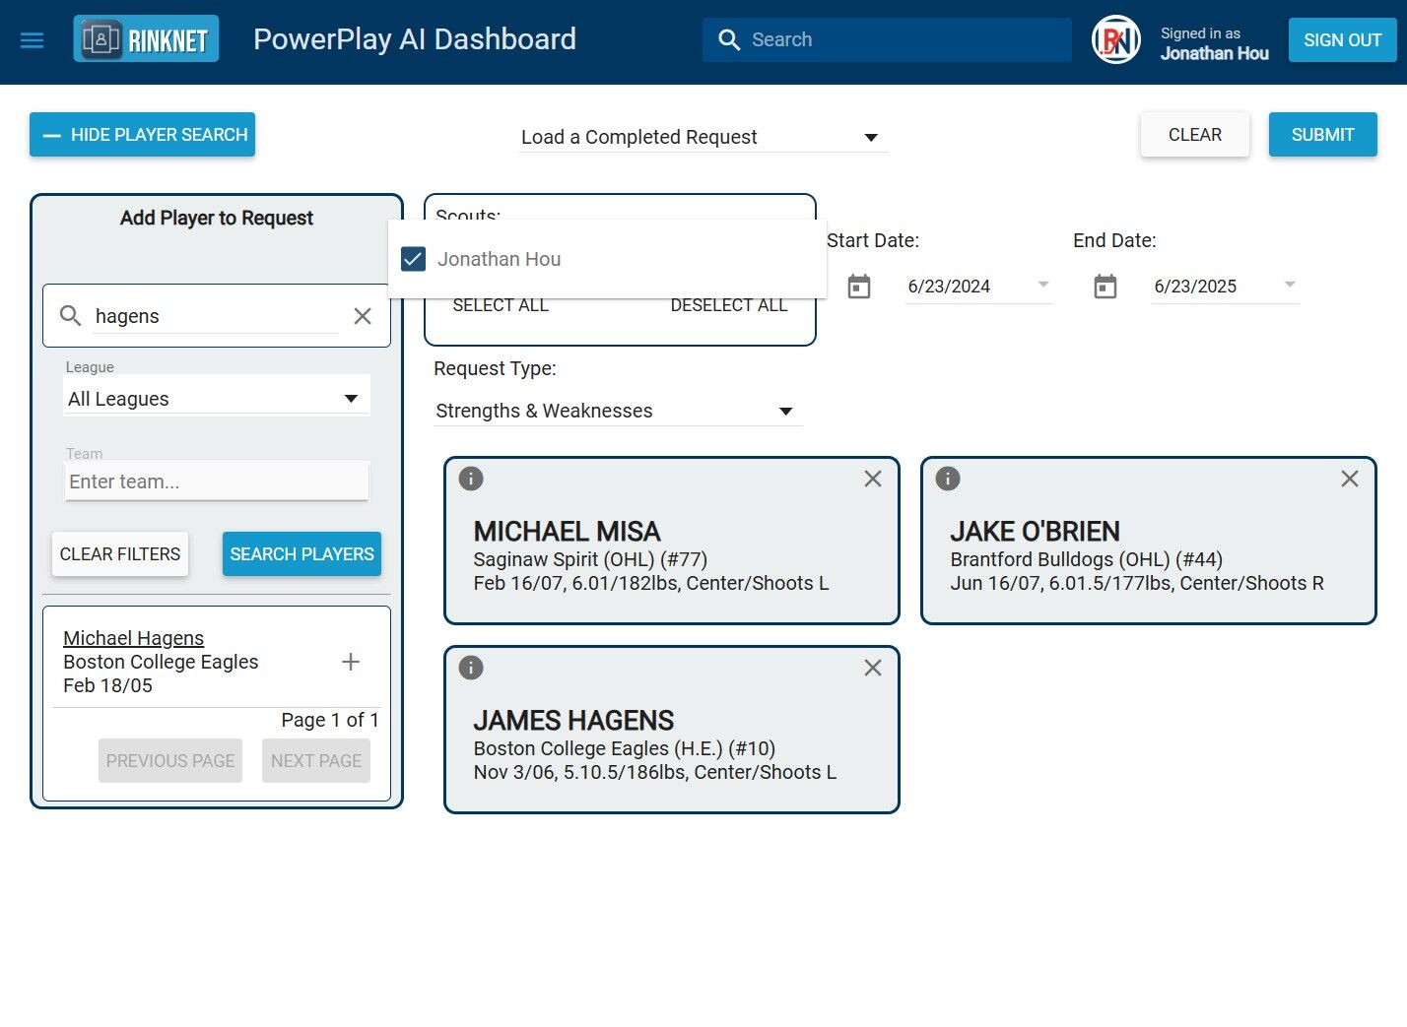
Task: Open the Request Type dropdown
Action: [619, 411]
